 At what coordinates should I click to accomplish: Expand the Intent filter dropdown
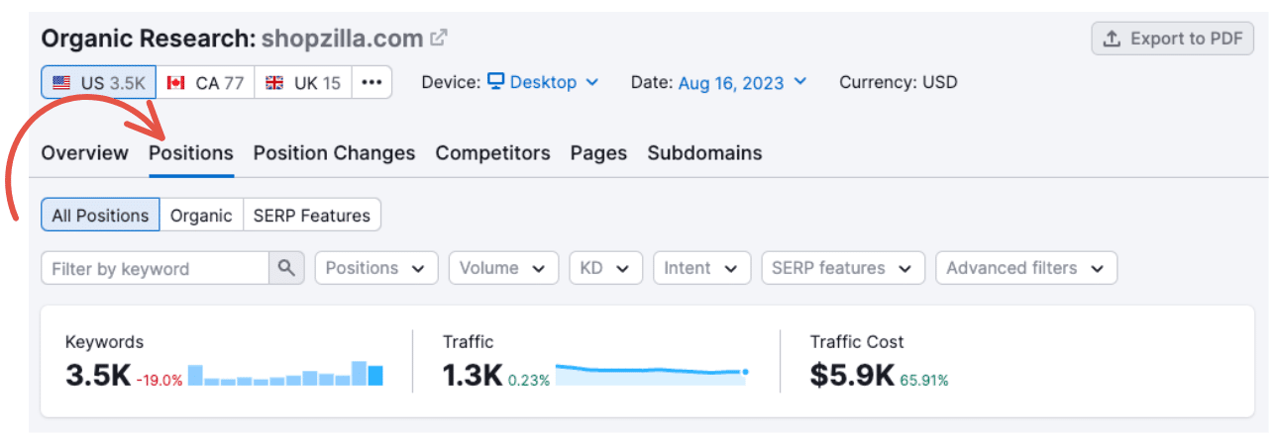click(x=701, y=268)
